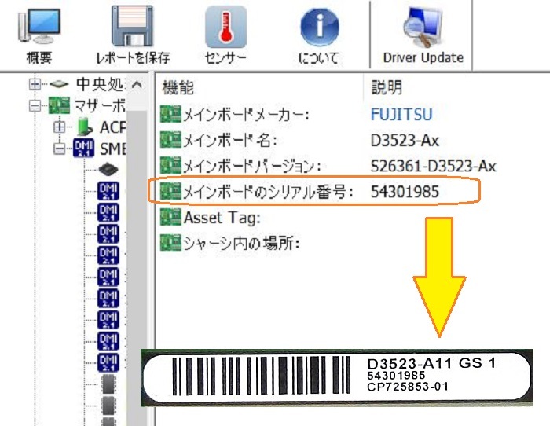Expand the ACP tree node
Image resolution: width=550 pixels, height=426 pixels.
[x=59, y=127]
